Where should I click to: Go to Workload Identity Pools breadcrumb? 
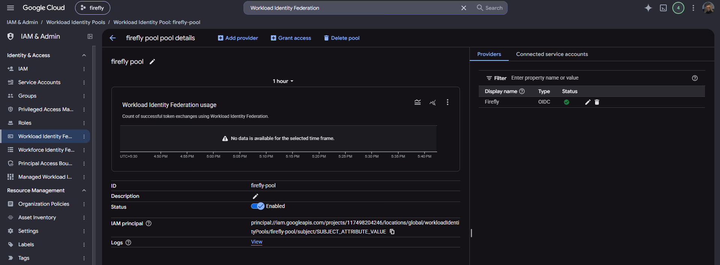pyautogui.click(x=75, y=22)
